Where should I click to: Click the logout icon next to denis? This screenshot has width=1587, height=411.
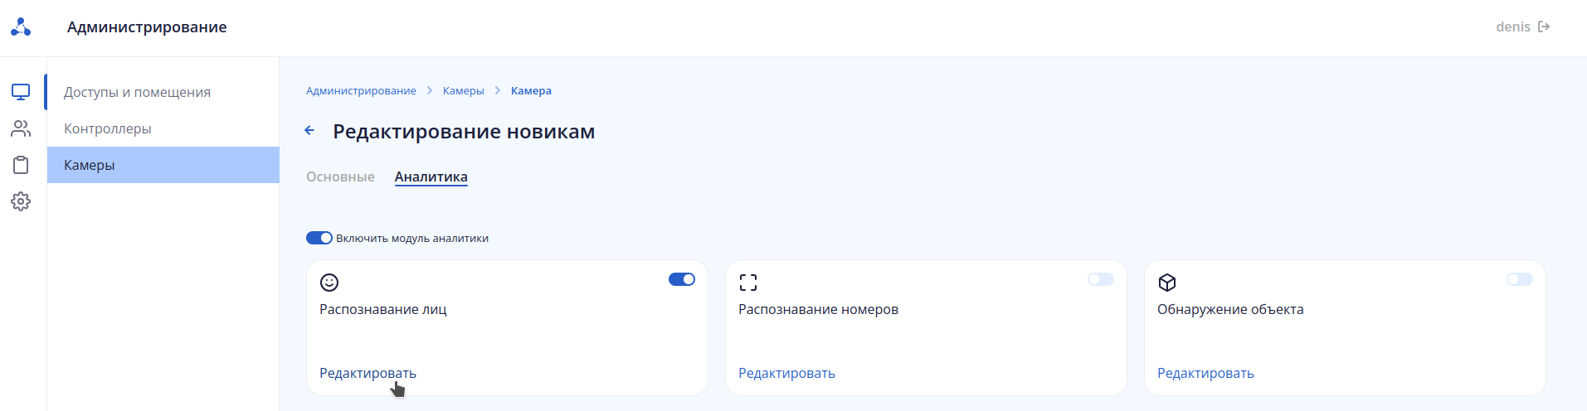tap(1544, 27)
